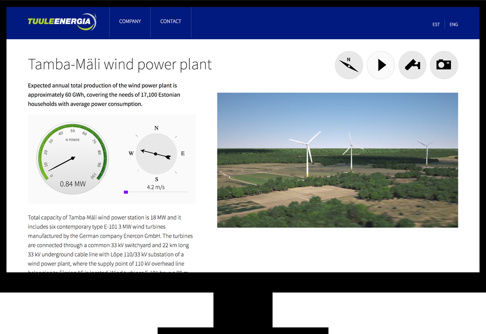486x334 pixels.
Task: Click the photo camera icon
Action: [x=444, y=65]
